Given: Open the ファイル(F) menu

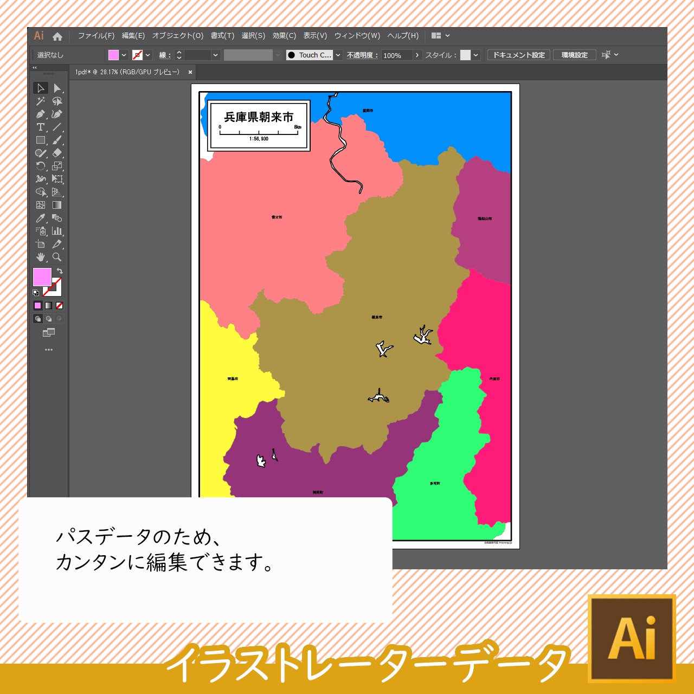Looking at the screenshot, I should coord(96,36).
